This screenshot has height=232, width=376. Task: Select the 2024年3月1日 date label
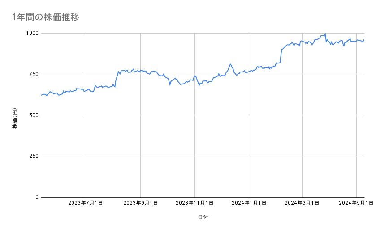click(x=302, y=203)
